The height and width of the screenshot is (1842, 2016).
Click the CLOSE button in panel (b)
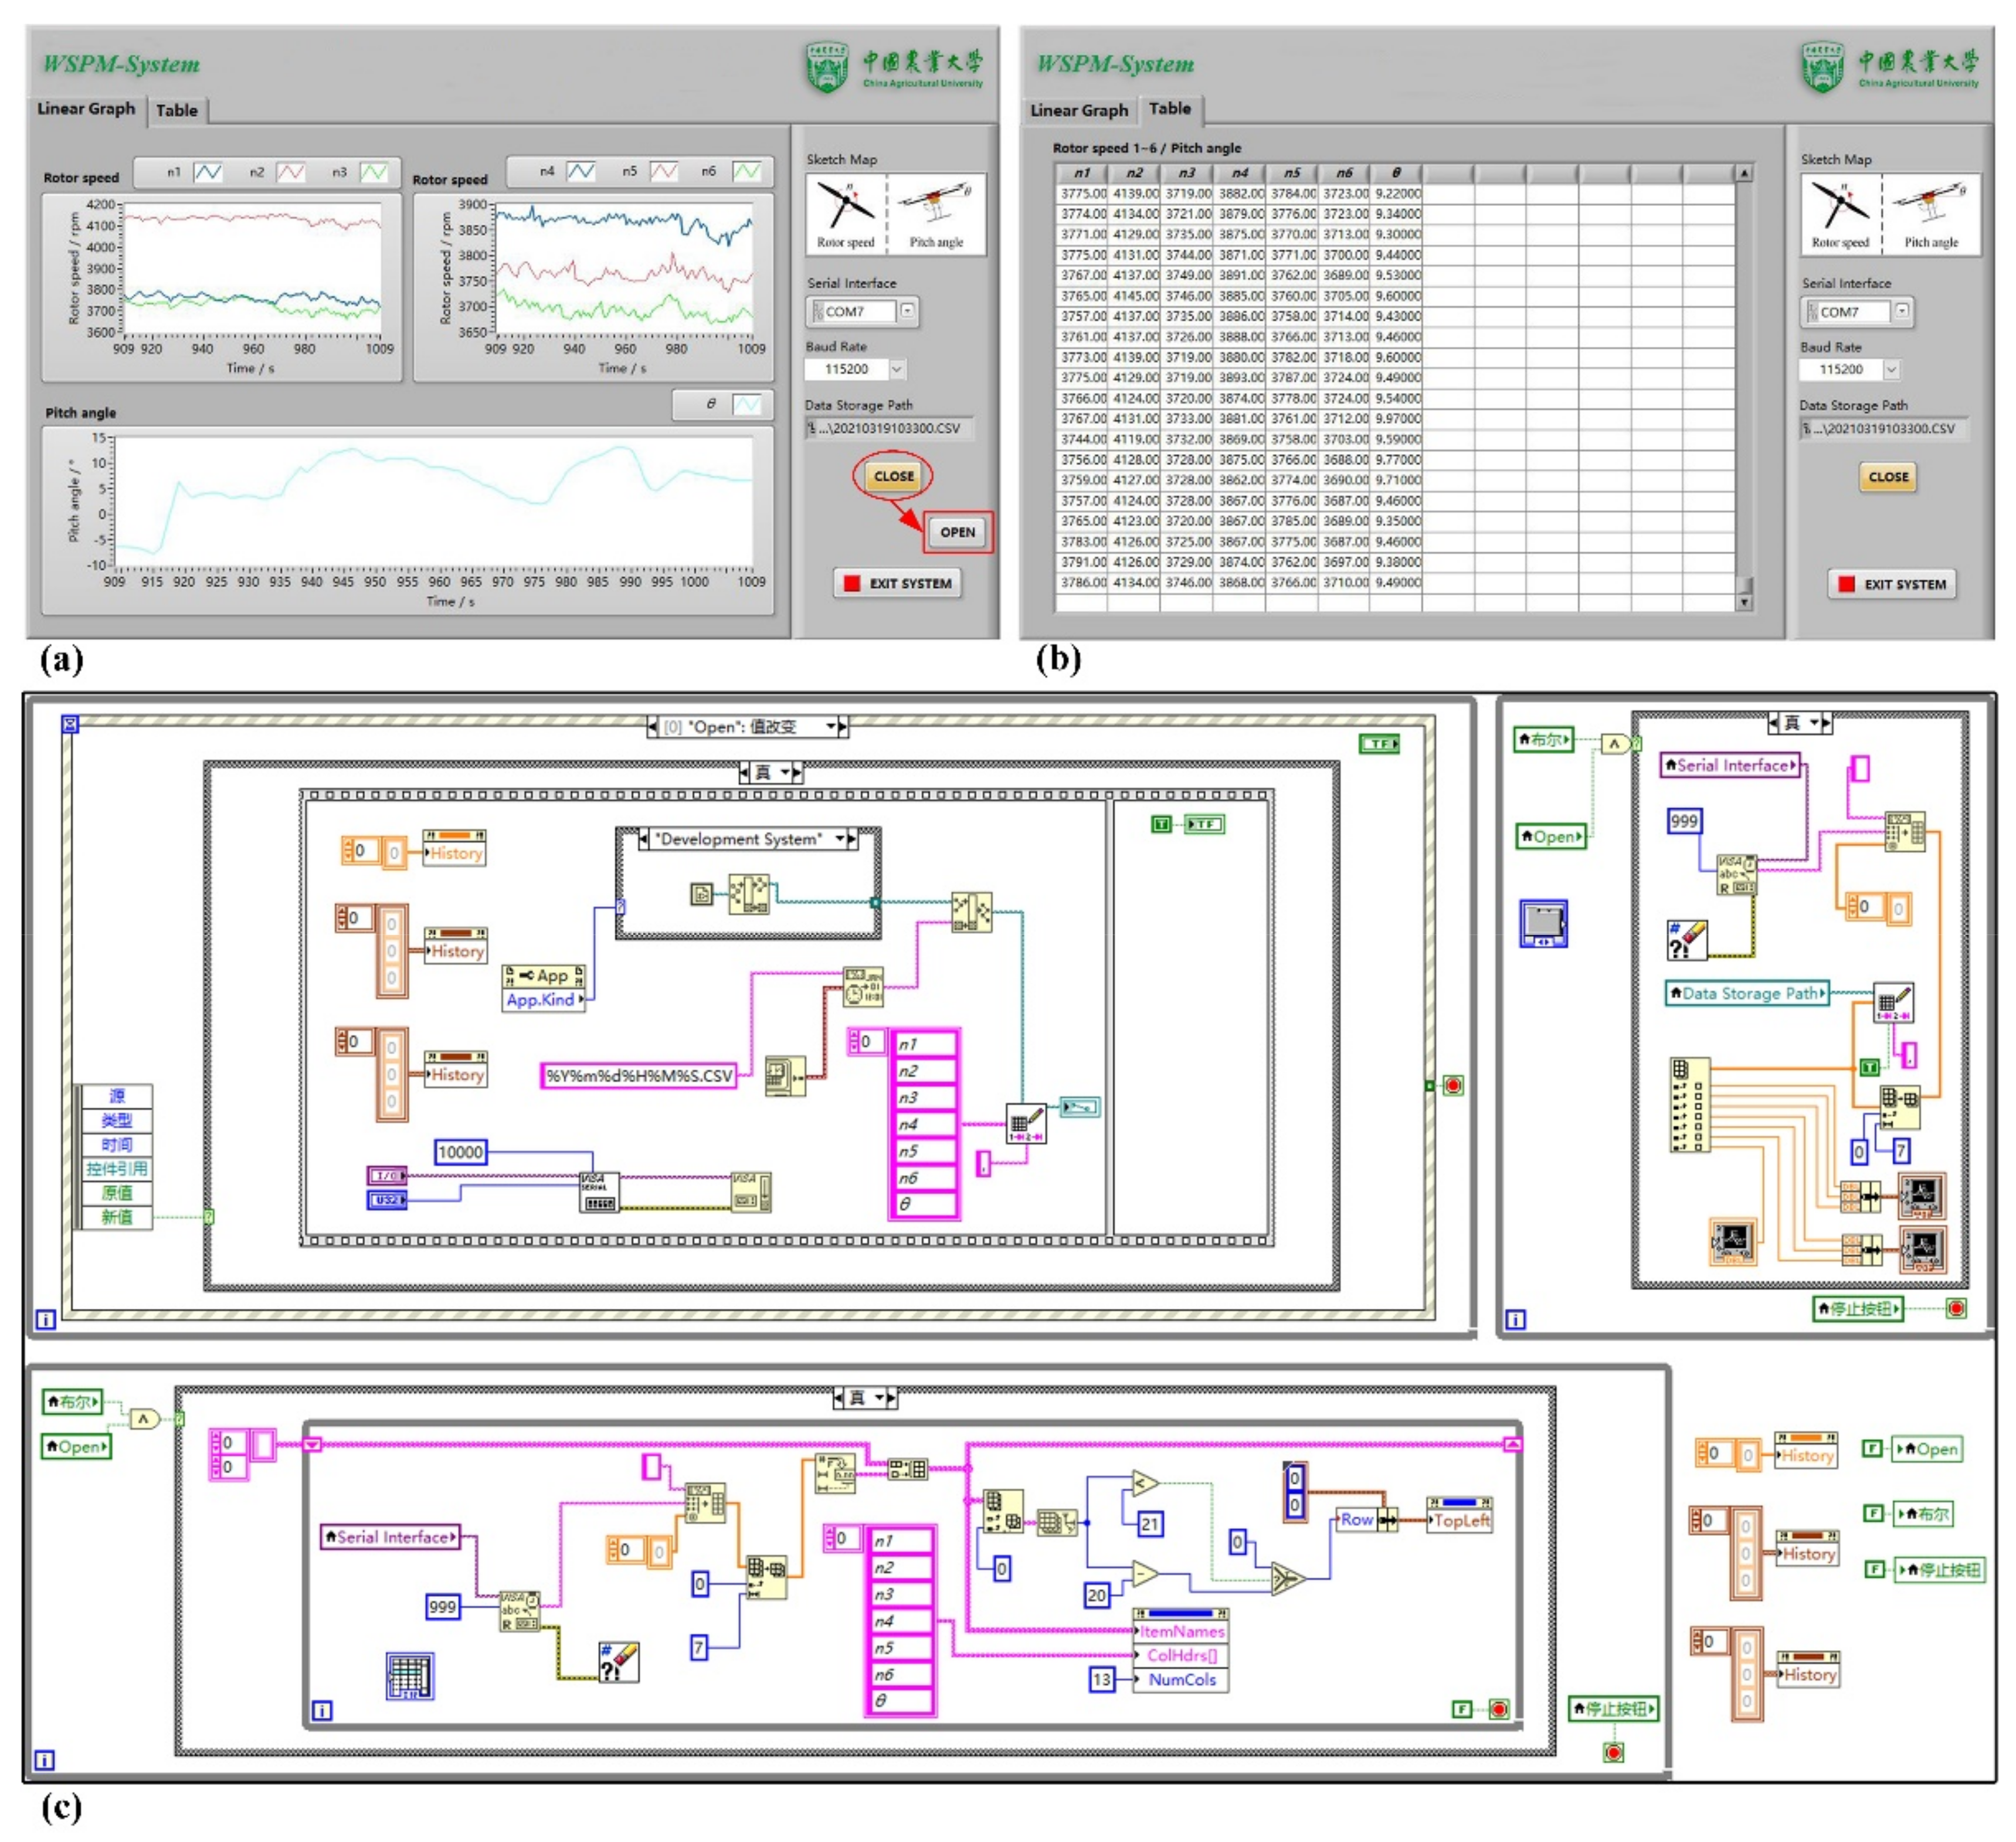click(x=1888, y=478)
